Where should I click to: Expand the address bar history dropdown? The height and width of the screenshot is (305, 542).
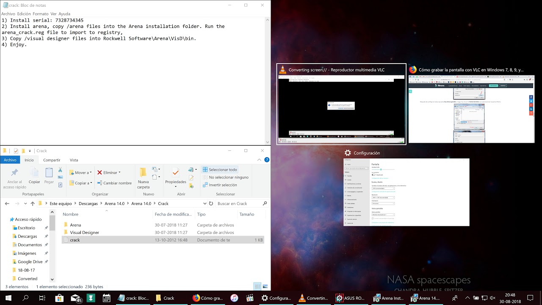(x=205, y=204)
